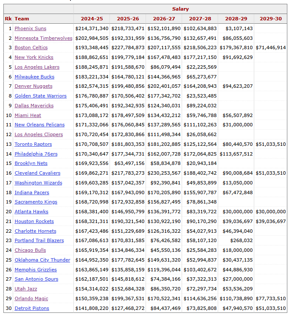Click the Sacramento Kings link
292x315 pixels.
(36, 202)
